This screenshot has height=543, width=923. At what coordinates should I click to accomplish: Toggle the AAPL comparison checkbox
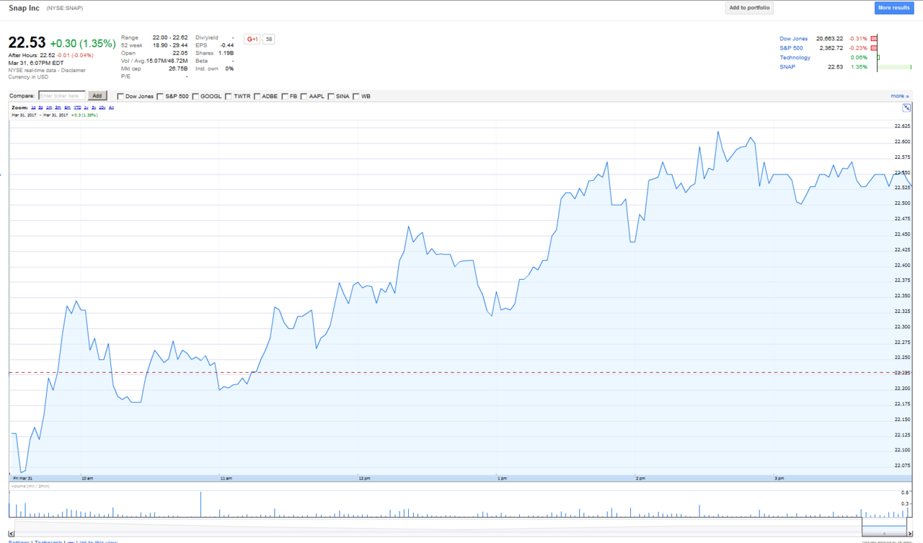[304, 96]
